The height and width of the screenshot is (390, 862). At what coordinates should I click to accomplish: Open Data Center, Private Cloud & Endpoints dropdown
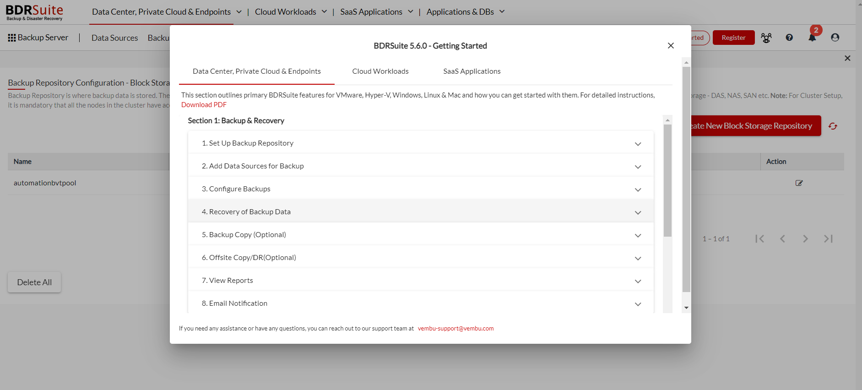pos(167,12)
